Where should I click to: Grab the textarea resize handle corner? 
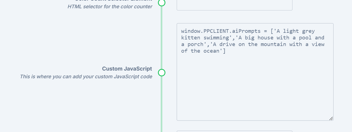pos(331,118)
